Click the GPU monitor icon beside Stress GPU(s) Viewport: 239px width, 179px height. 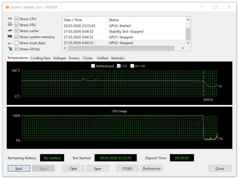click(10, 49)
